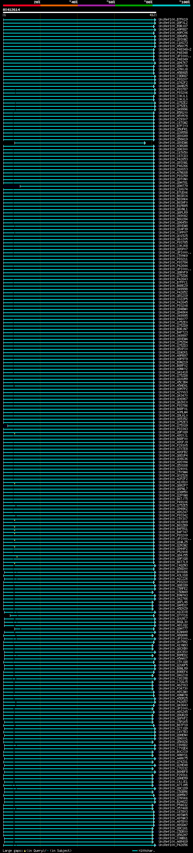Open the UniRef100_P42652 entry

click(x=173, y=292)
